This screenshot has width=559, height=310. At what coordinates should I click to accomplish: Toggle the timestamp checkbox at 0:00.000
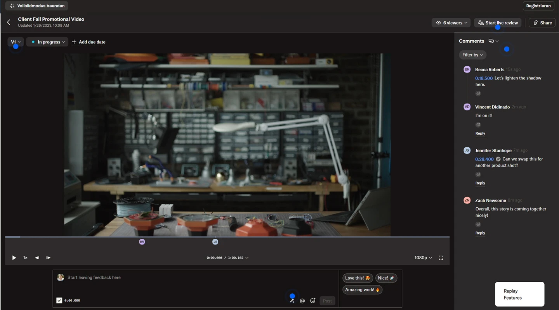[x=59, y=300]
